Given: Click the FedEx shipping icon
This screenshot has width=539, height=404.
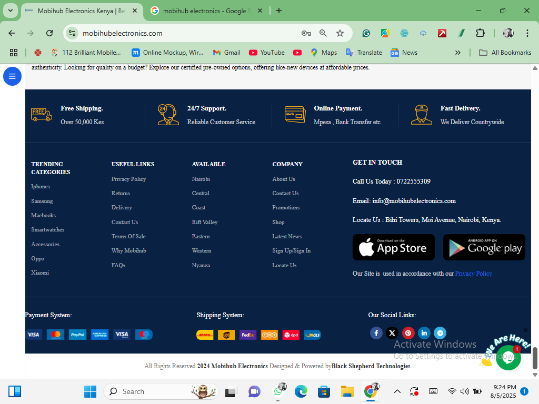Looking at the screenshot, I should (x=247, y=334).
